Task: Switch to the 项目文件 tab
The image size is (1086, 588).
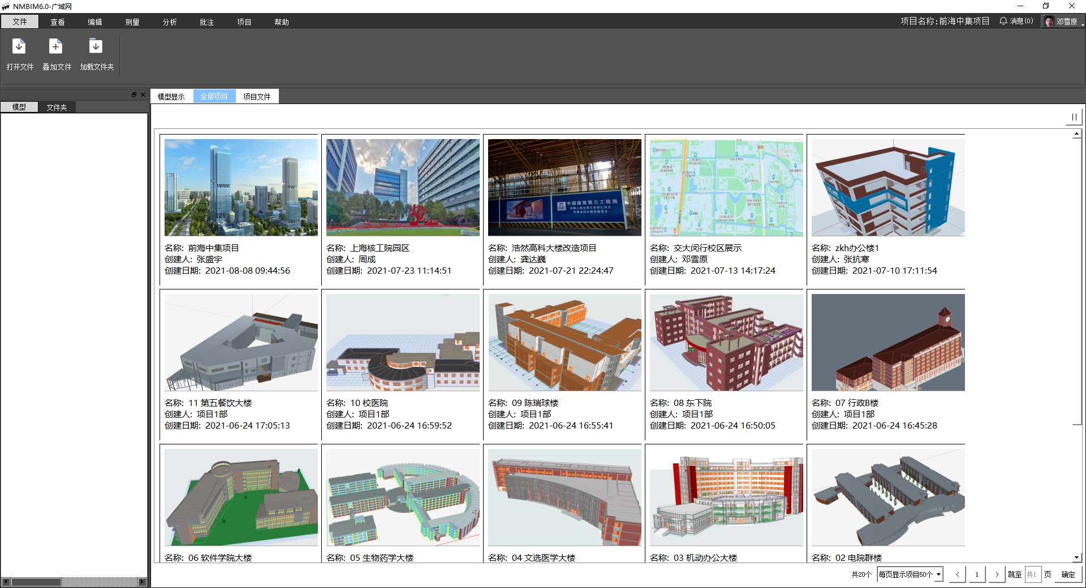Action: pos(257,97)
